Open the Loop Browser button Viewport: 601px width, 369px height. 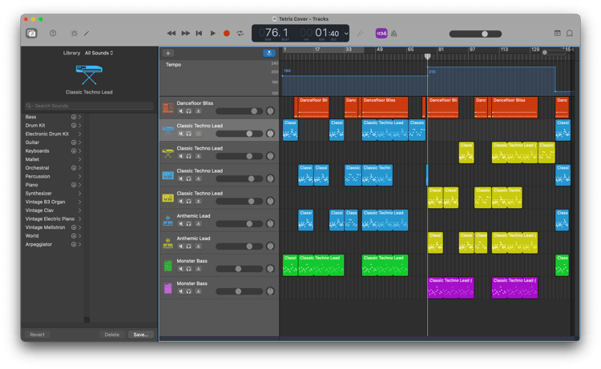coord(570,34)
